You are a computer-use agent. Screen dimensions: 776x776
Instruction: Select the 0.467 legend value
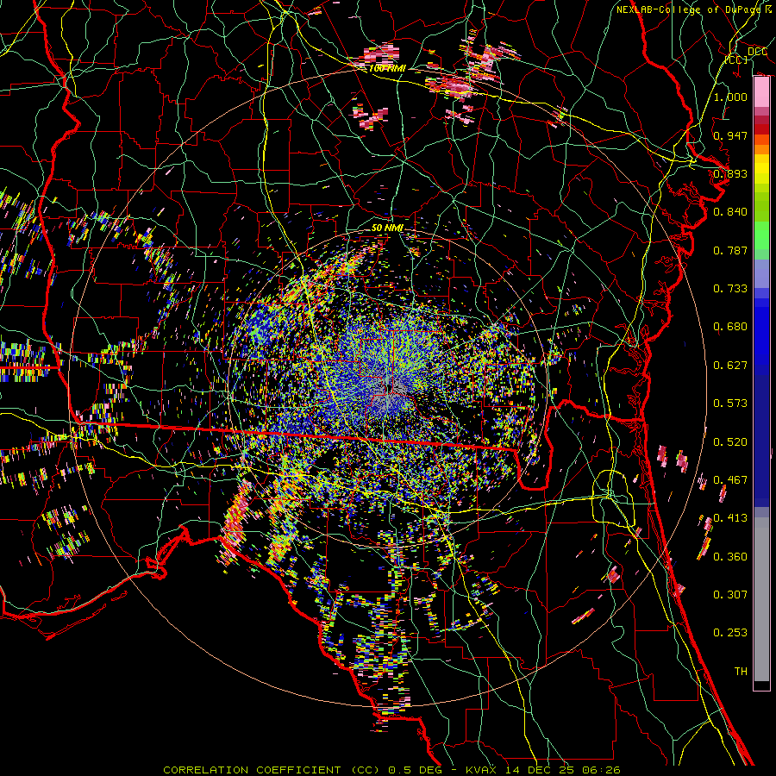click(730, 480)
